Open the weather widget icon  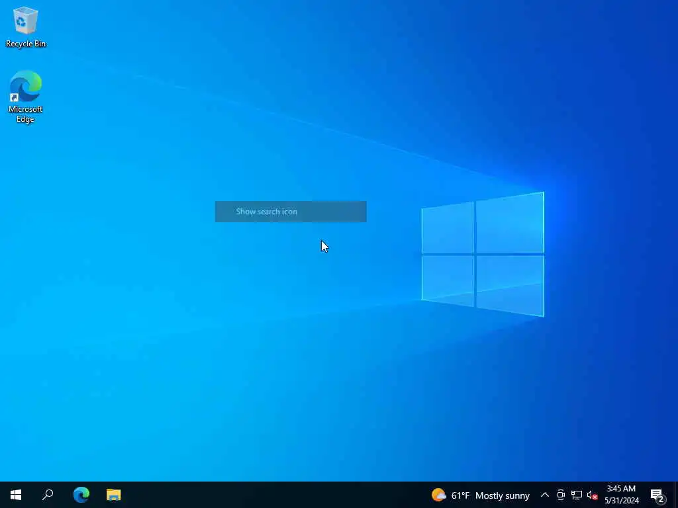point(438,495)
